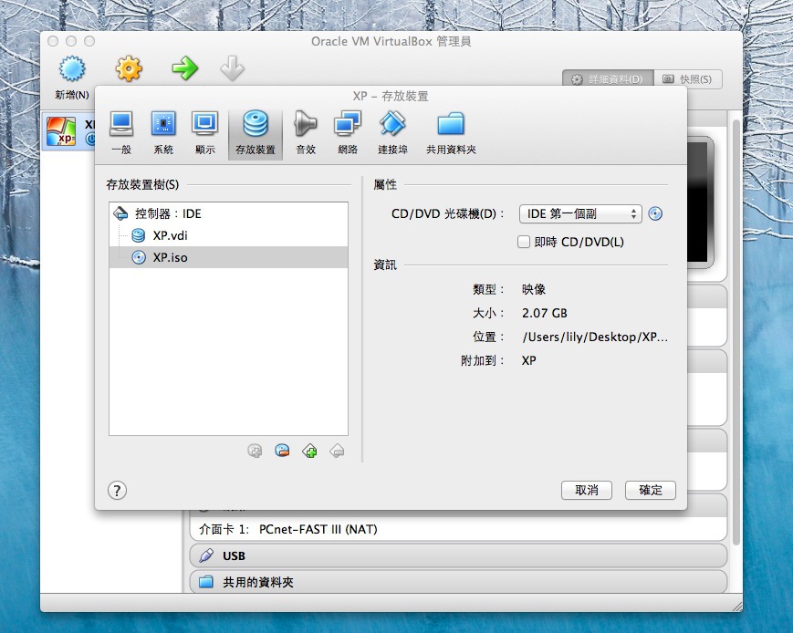The image size is (793, 633).
Task: Select the 存放裝置 storage tab
Action: [256, 133]
